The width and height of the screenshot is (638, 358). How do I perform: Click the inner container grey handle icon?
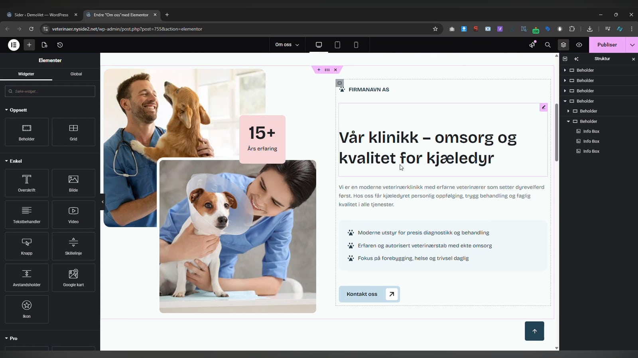pyautogui.click(x=339, y=83)
